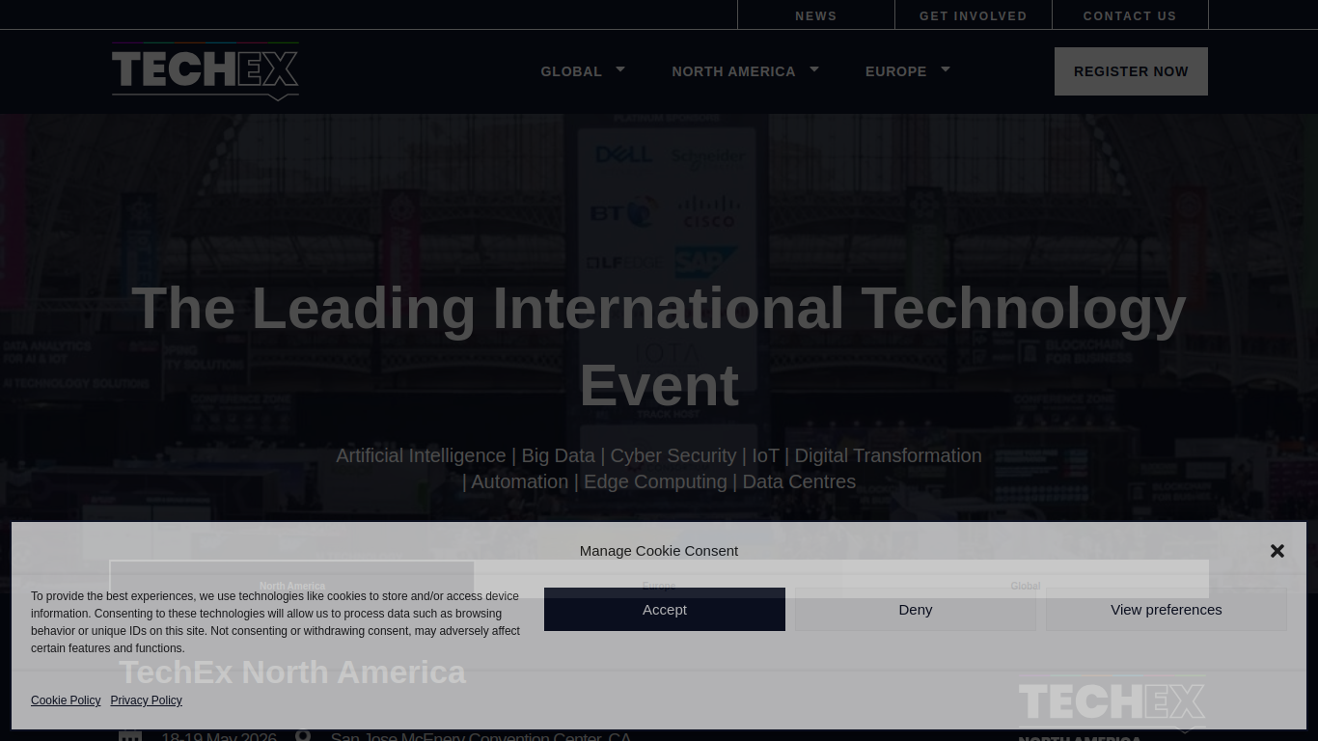
Task: Open the Cookie Policy link
Action: [66, 700]
